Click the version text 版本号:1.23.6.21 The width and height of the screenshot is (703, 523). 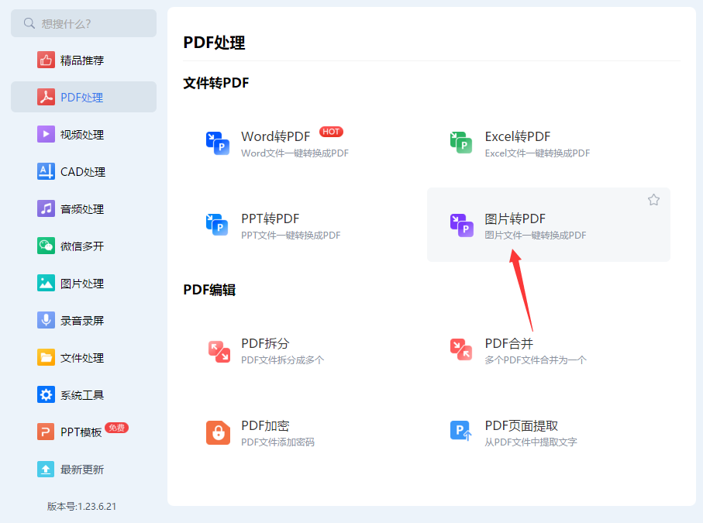[81, 507]
